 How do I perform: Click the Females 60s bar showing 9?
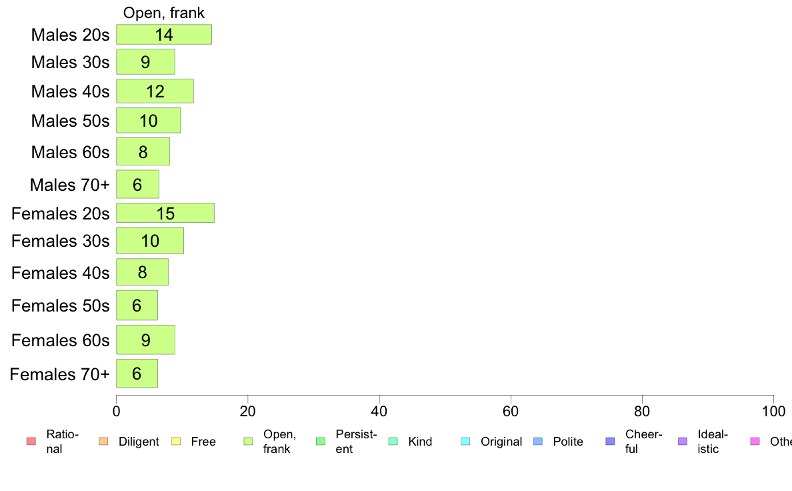pos(145,340)
